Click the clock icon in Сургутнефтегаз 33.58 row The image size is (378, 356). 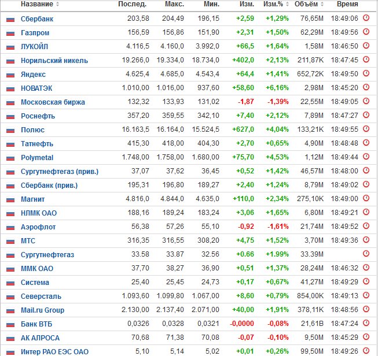click(366, 254)
